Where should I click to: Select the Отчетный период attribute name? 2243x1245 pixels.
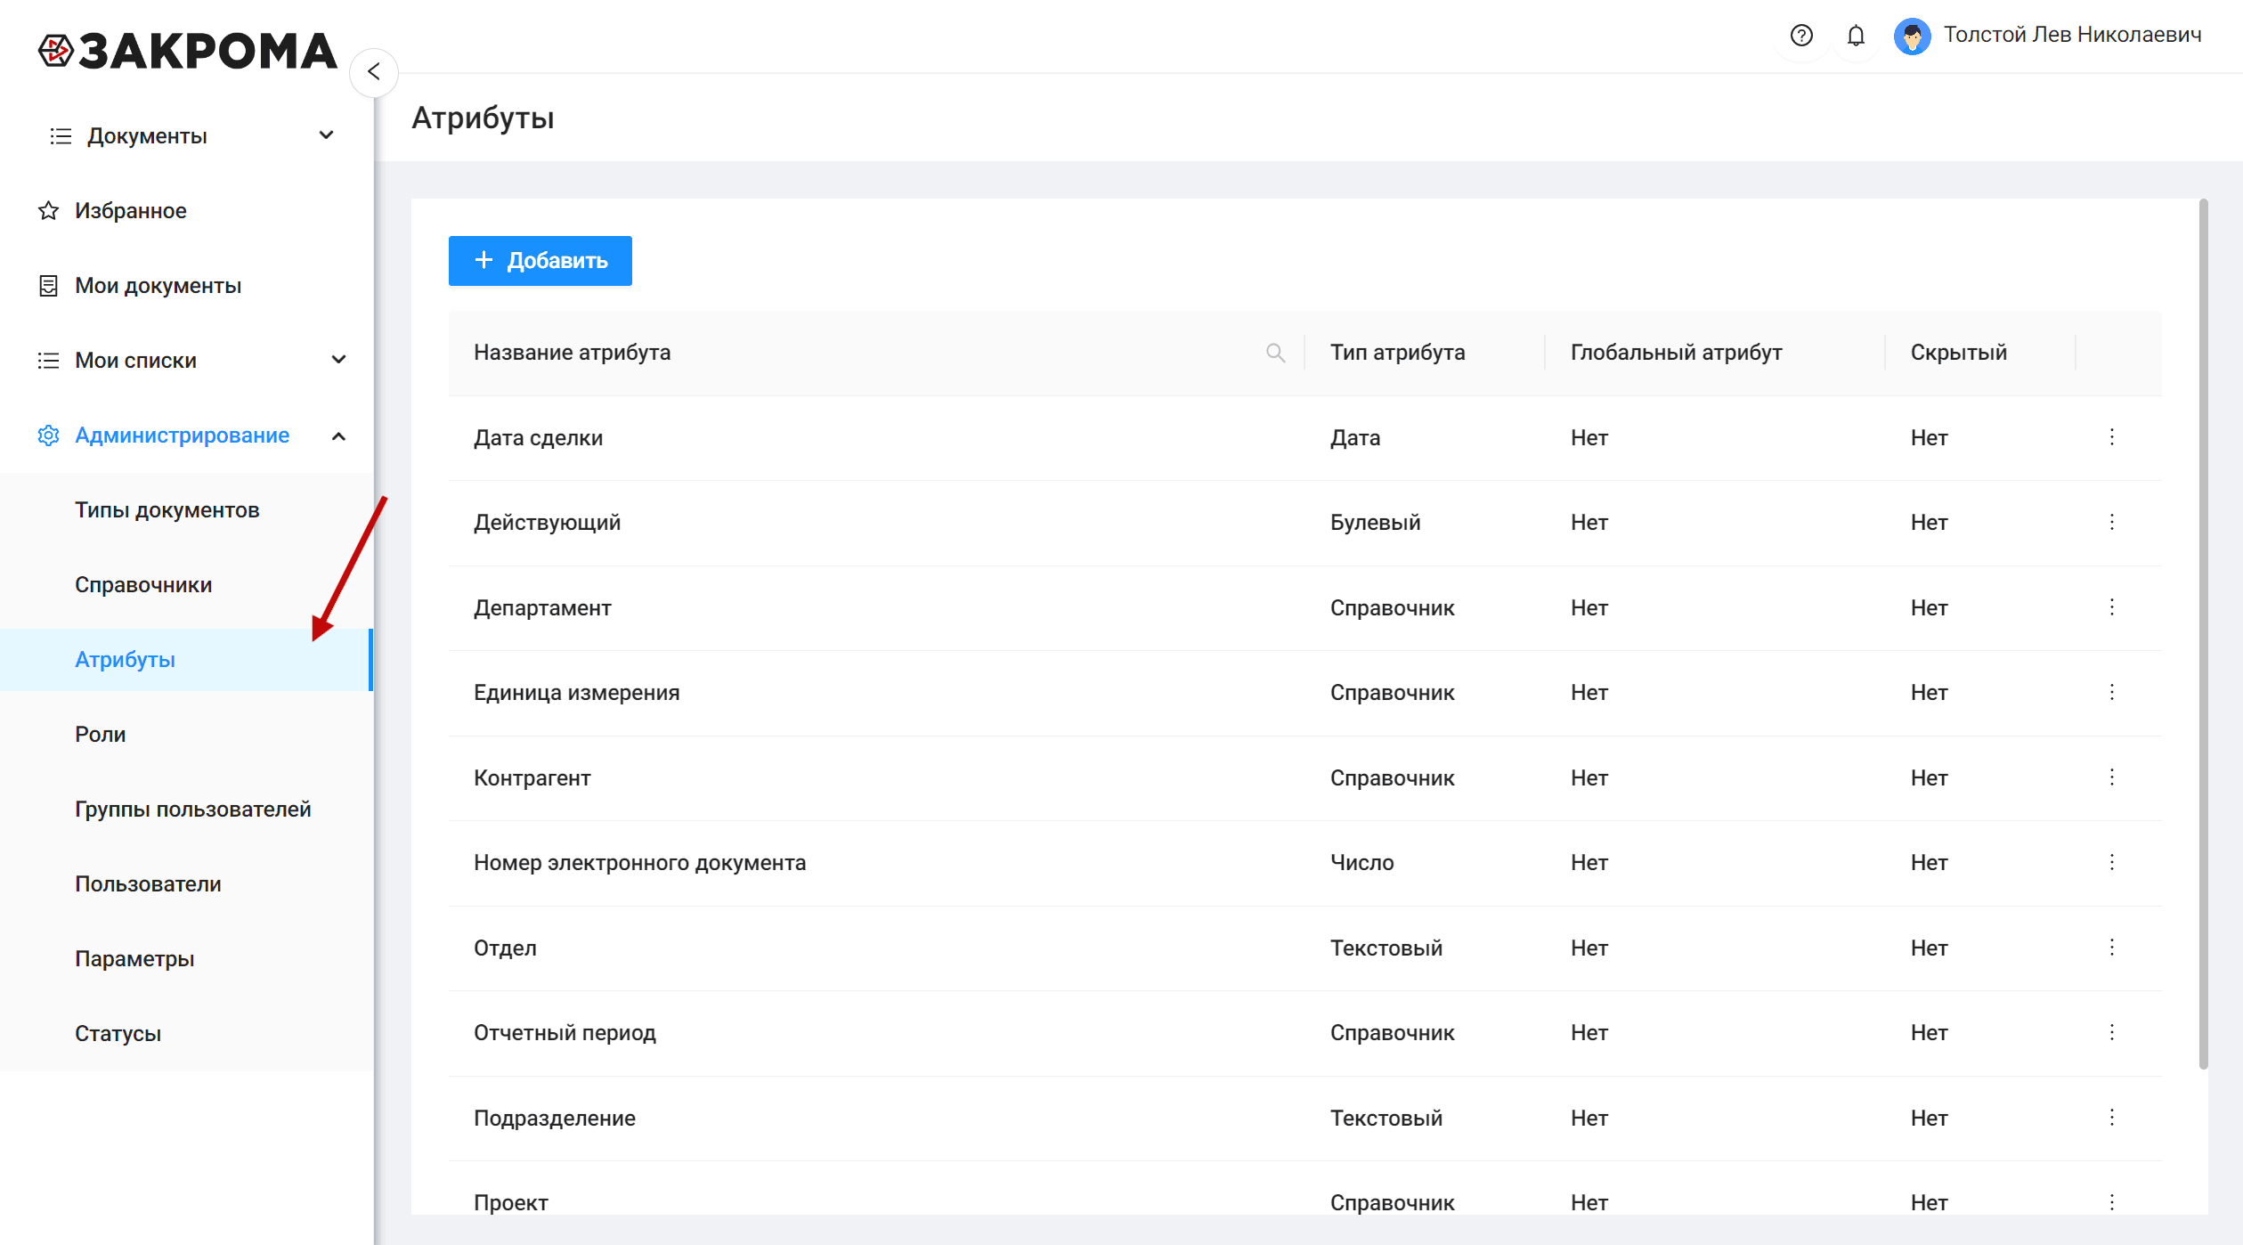tap(565, 1033)
